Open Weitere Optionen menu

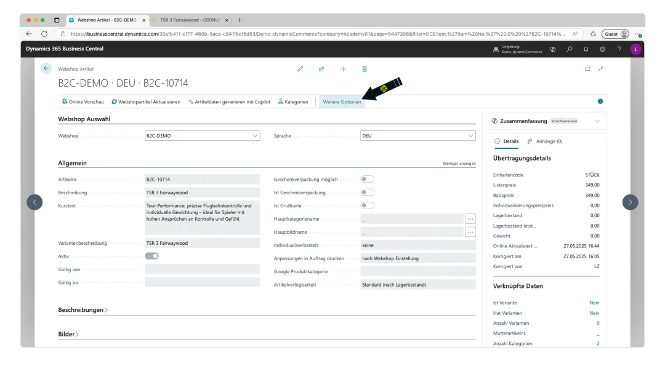point(342,101)
